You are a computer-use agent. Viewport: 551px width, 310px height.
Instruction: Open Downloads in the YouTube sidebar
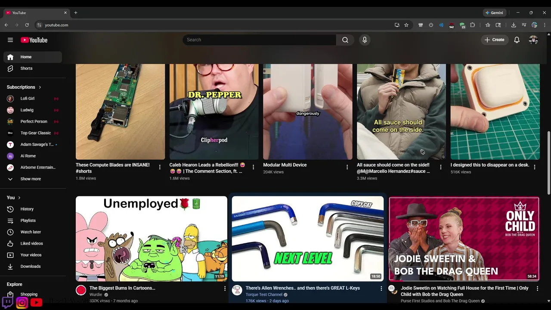tap(33, 267)
